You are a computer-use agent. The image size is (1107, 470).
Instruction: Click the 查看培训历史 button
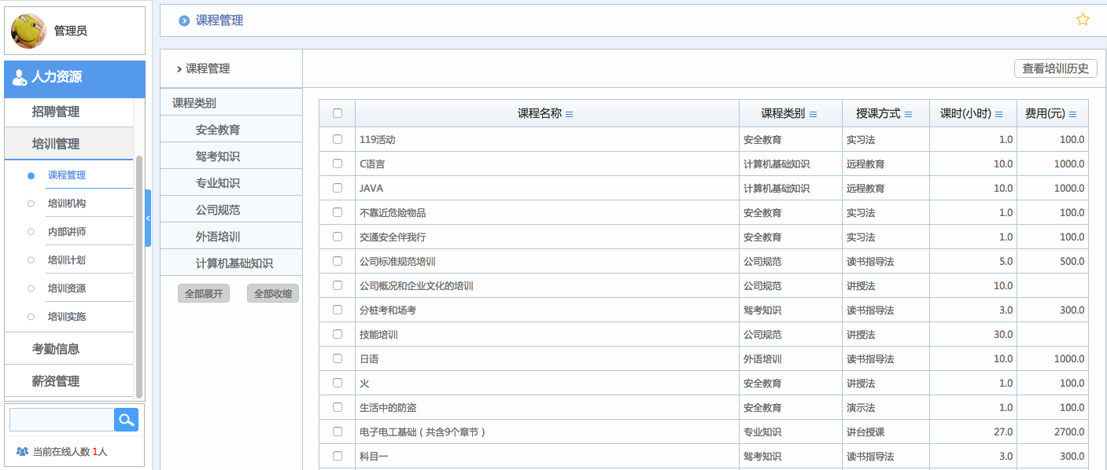[1056, 68]
